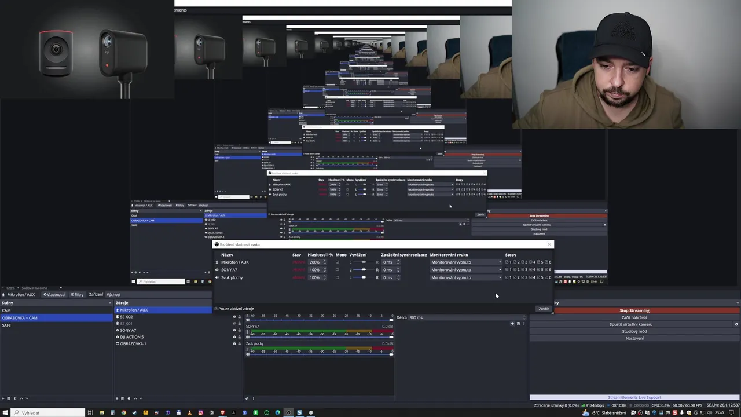Screen dimensions: 741x417
Task: Mute the SONY A7 mixer speaker icon
Action: (248, 337)
